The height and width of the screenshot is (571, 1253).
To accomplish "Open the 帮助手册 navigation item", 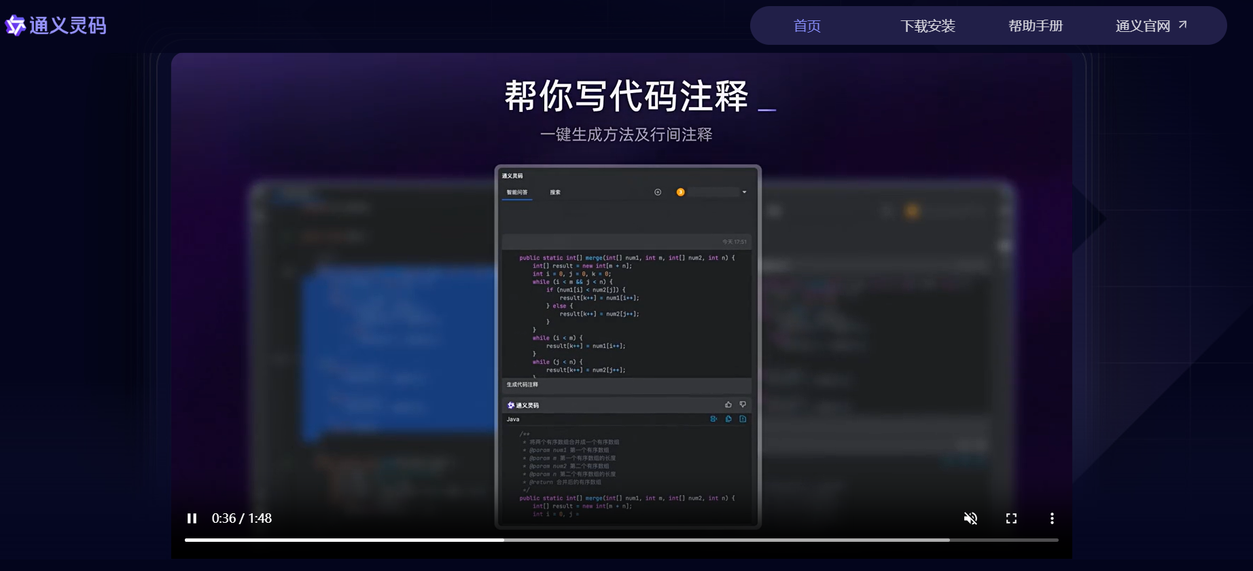I will [1035, 26].
